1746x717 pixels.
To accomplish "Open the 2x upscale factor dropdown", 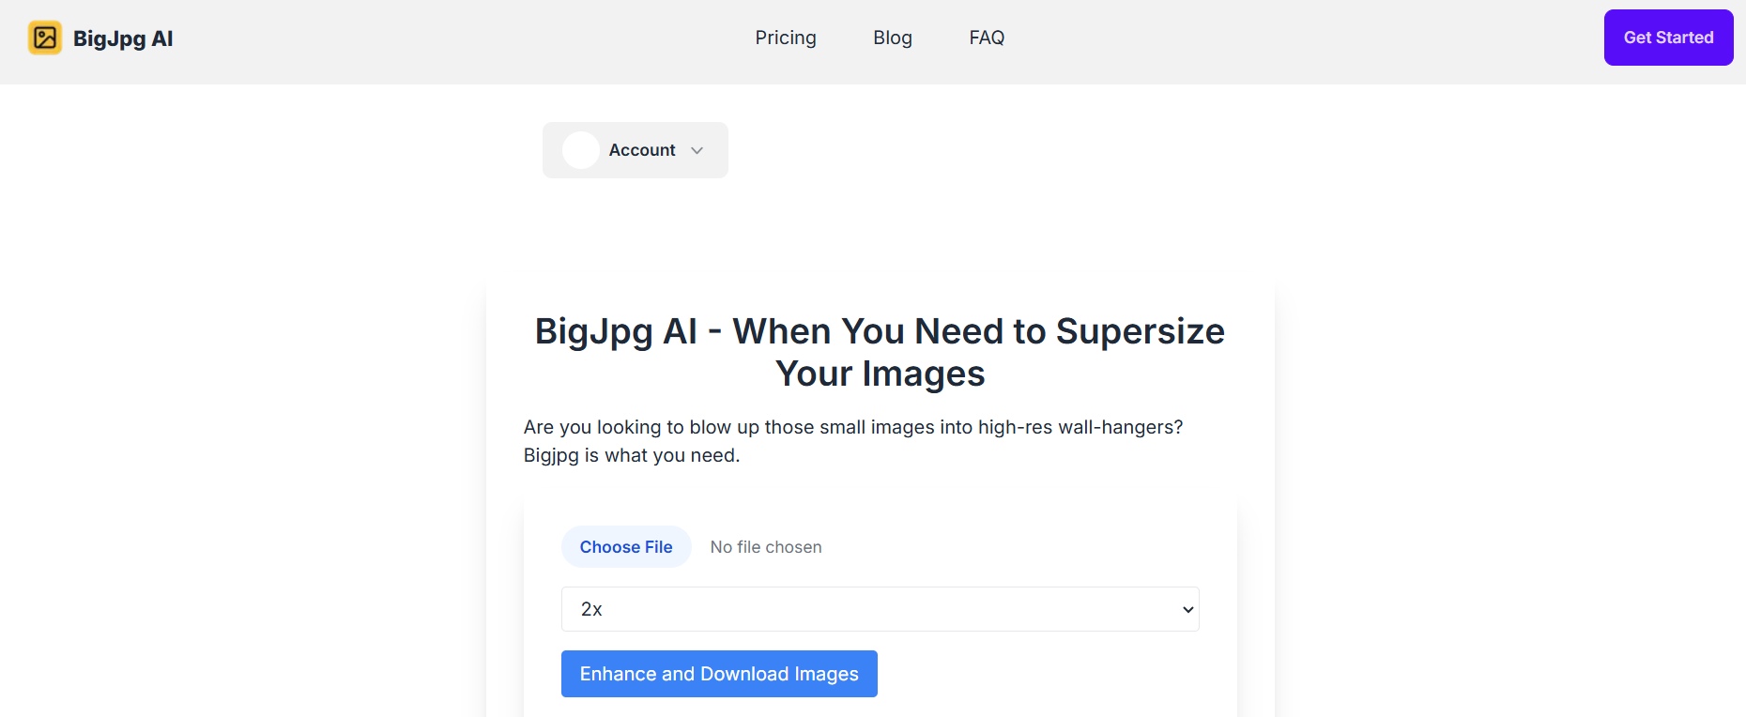I will pyautogui.click(x=881, y=609).
